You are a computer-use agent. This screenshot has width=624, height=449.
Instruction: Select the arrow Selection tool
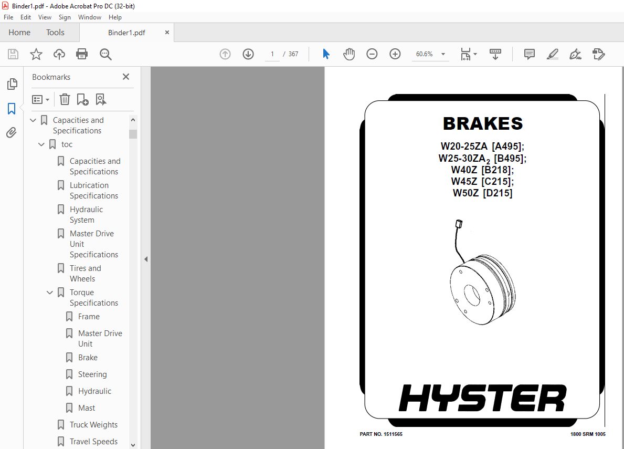point(326,54)
